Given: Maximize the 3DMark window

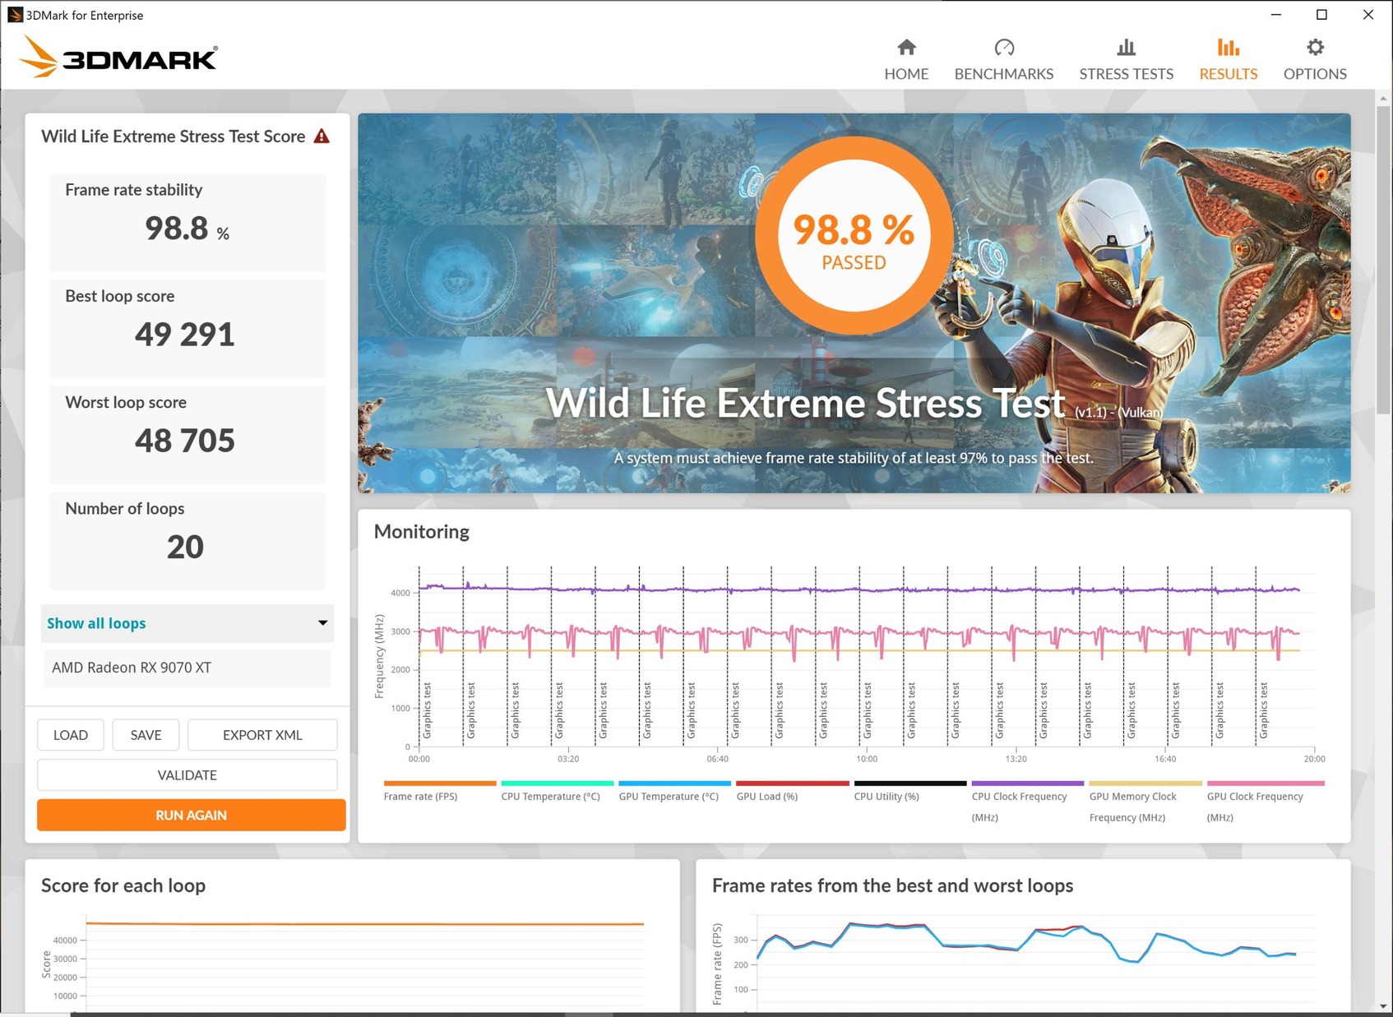Looking at the screenshot, I should 1321,15.
